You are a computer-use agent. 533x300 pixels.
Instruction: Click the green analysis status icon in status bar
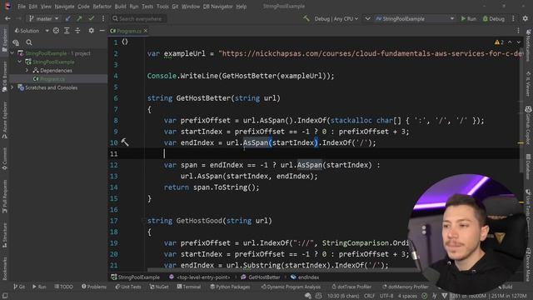[x=424, y=296]
